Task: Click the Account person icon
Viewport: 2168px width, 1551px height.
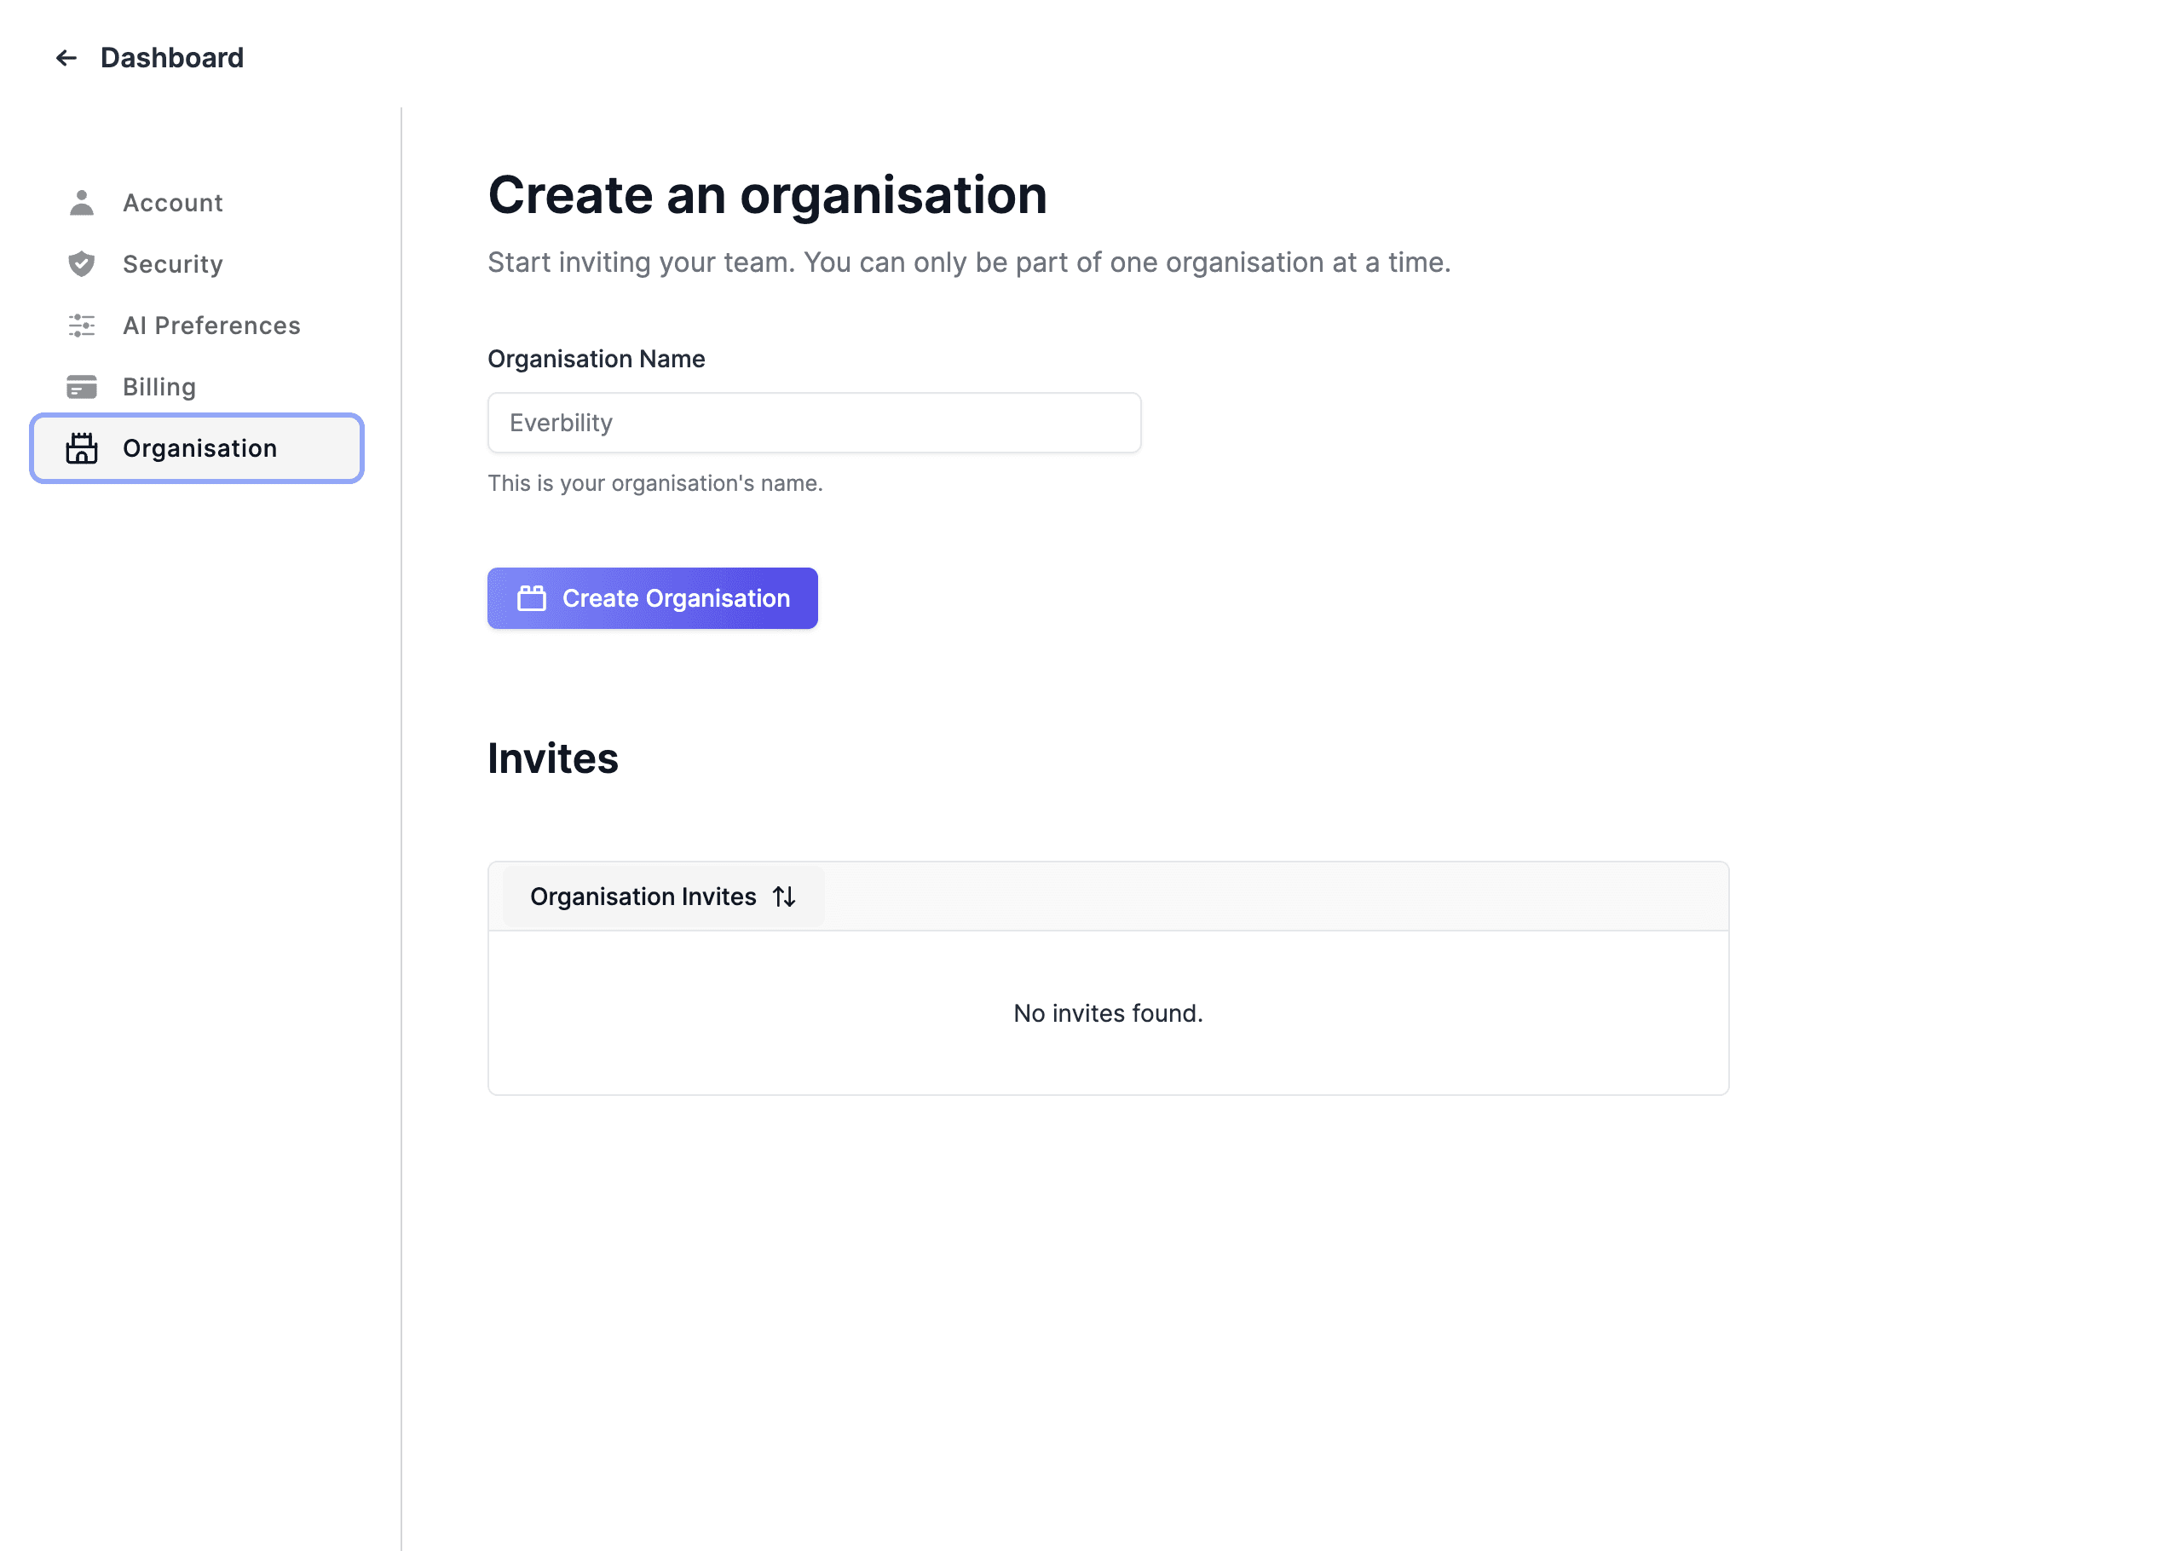Action: click(82, 203)
